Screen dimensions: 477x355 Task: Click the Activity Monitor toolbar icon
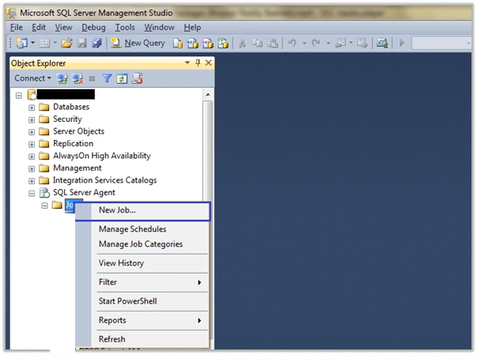(x=382, y=43)
